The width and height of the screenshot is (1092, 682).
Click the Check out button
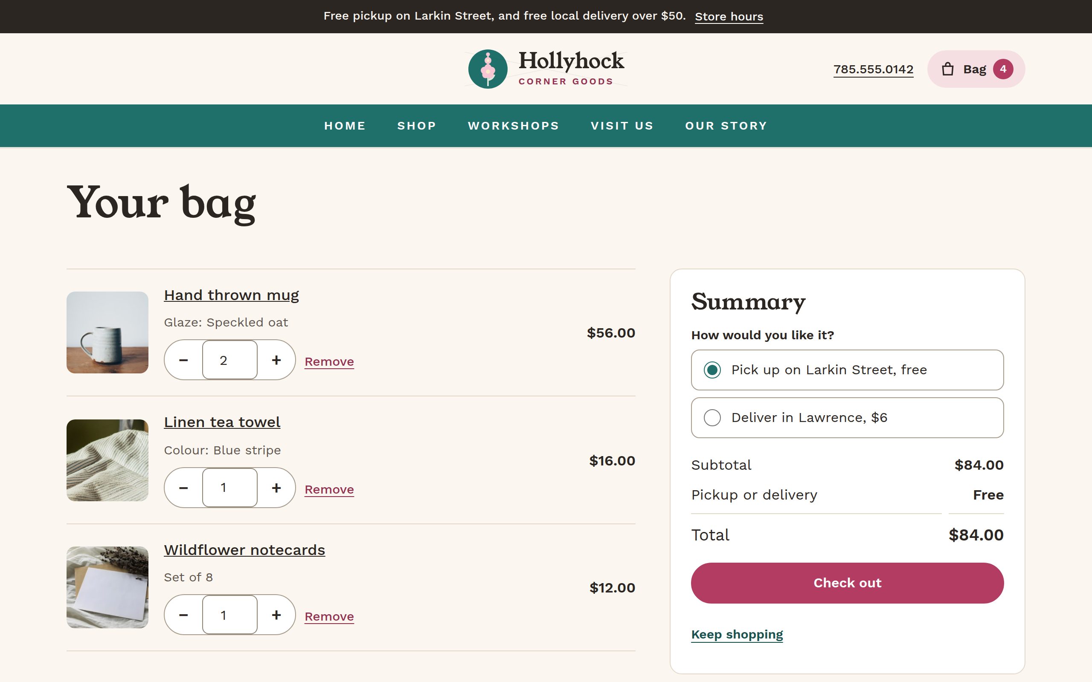(847, 583)
